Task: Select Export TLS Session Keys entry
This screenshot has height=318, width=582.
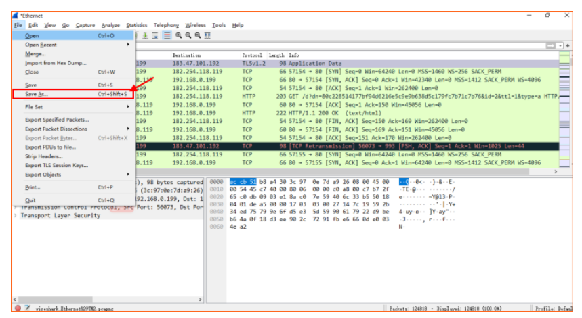Action: click(56, 165)
